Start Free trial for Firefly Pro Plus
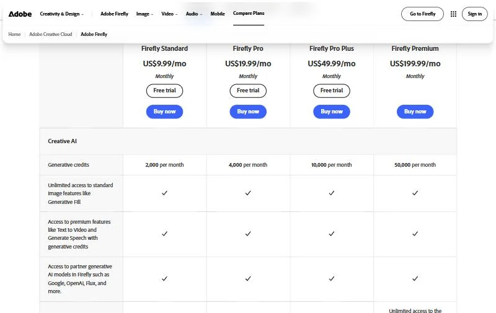This screenshot has height=313, width=496. coord(332,90)
